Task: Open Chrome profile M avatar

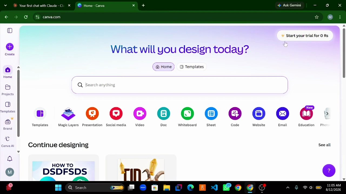Action: (x=330, y=17)
